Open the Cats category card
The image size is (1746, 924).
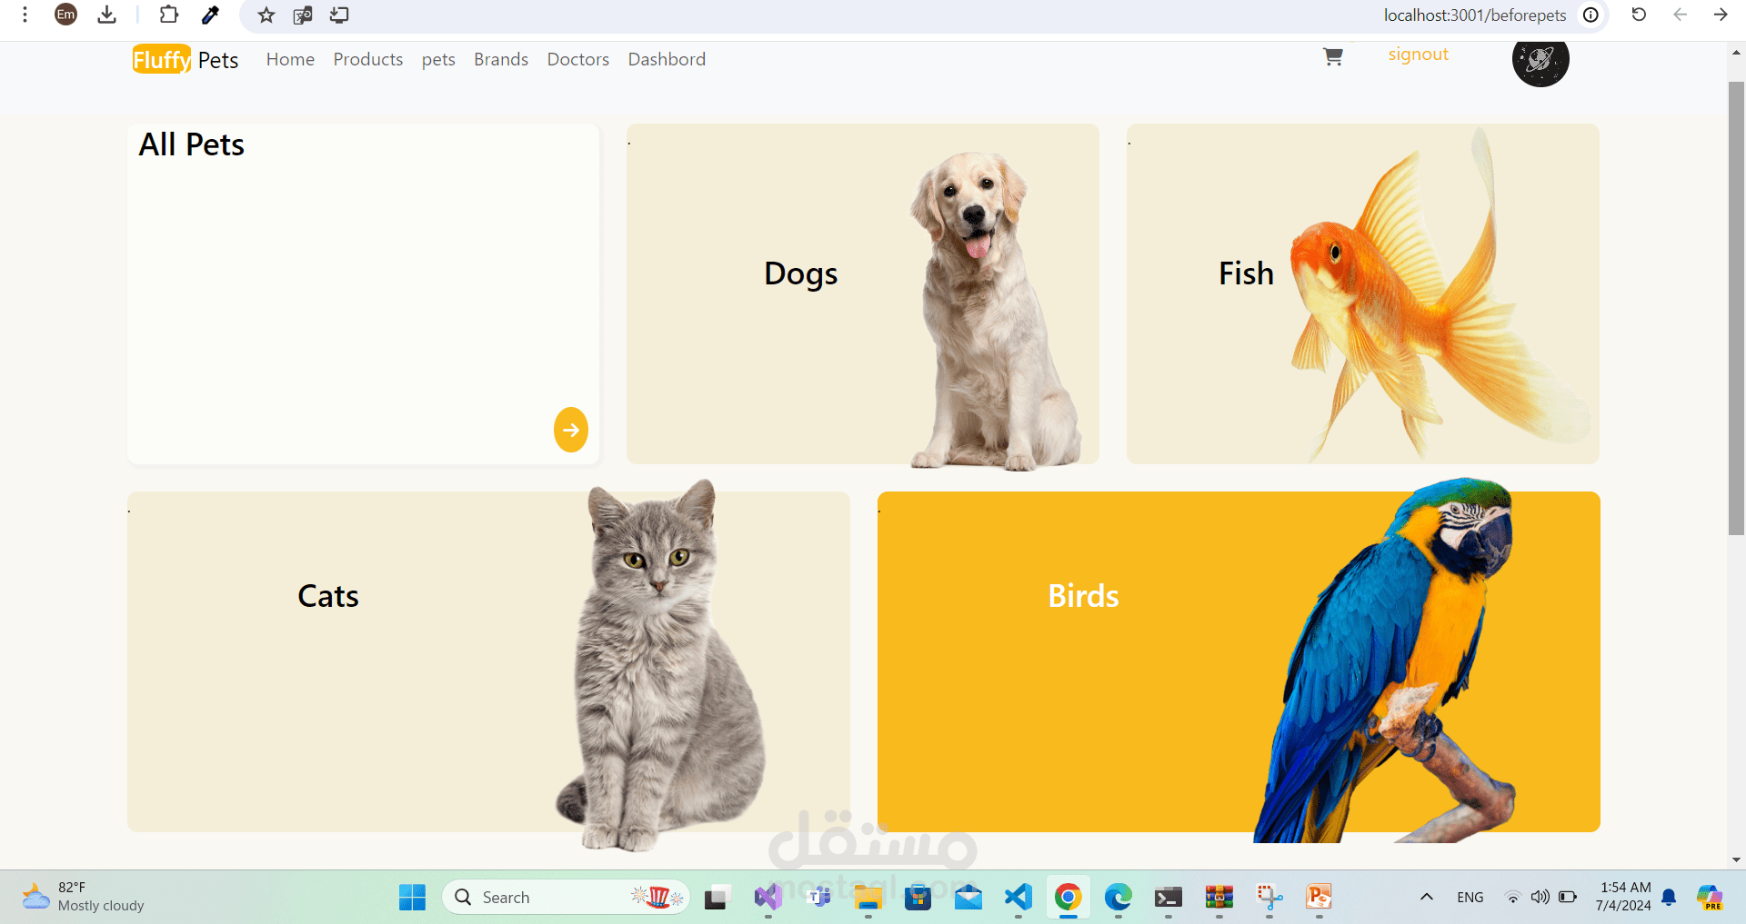tap(488, 661)
